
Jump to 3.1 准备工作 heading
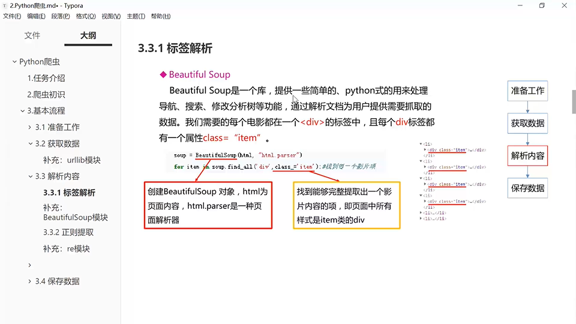pos(58,127)
